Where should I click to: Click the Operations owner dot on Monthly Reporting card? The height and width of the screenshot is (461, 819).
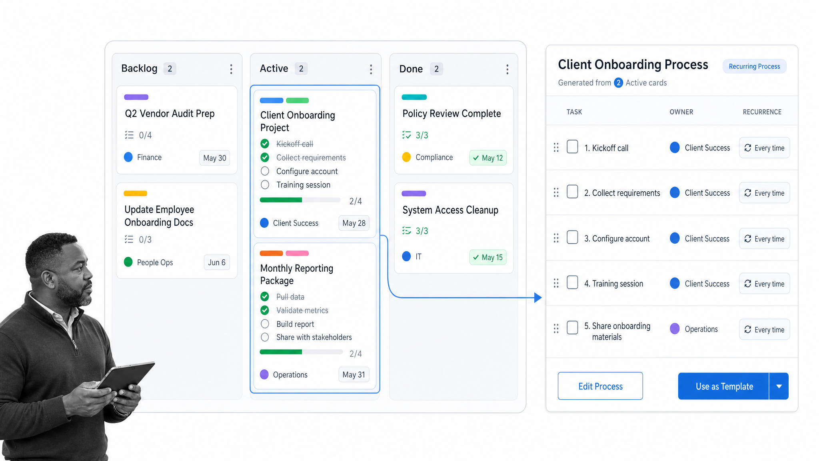pyautogui.click(x=264, y=375)
